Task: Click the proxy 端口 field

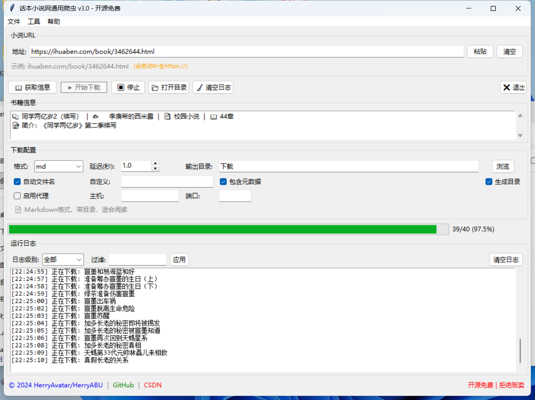Action: click(x=235, y=196)
